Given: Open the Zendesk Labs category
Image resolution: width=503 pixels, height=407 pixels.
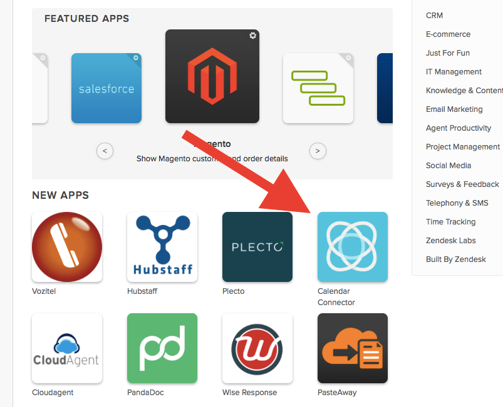Looking at the screenshot, I should tap(451, 240).
